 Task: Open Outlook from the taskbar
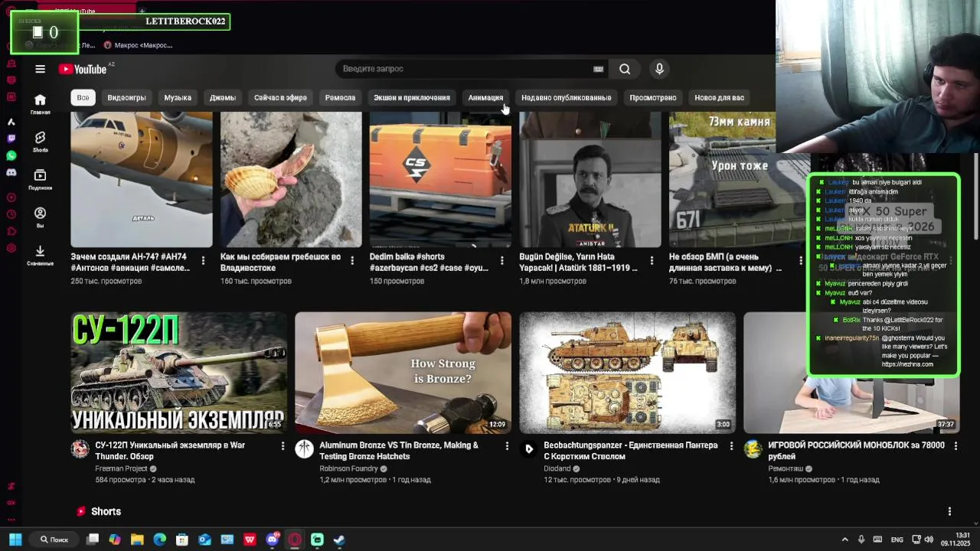coord(204,540)
